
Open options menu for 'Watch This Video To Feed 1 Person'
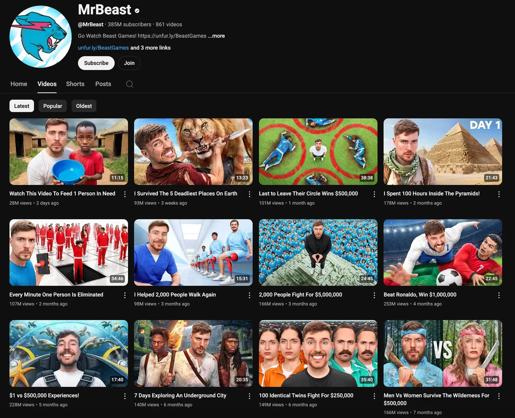125,194
